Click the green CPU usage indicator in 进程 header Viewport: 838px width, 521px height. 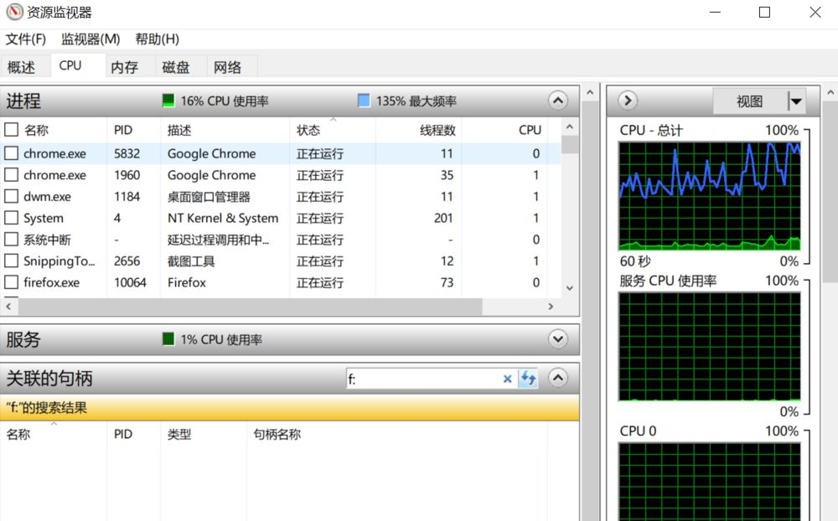(168, 101)
